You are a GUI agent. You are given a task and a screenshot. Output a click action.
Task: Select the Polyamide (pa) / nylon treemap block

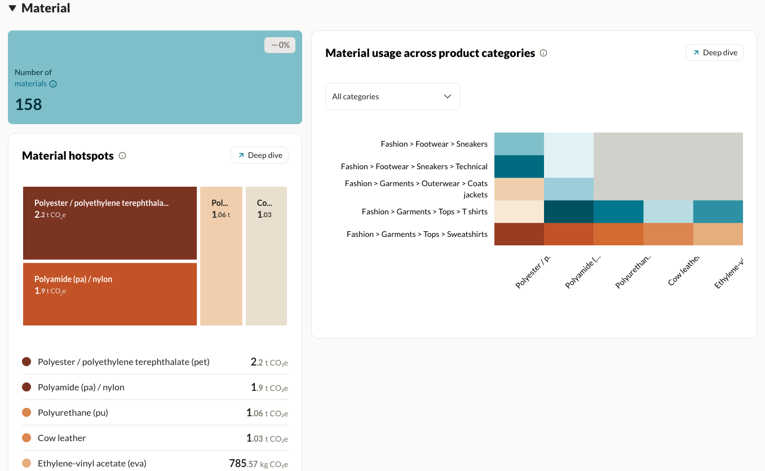pos(109,294)
